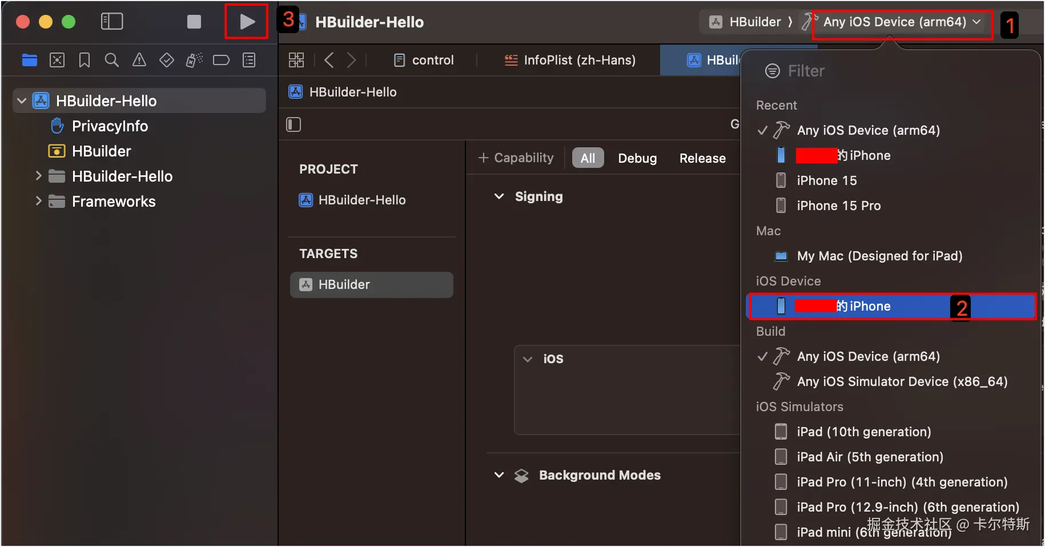This screenshot has width=1045, height=547.
Task: Collapse the Signing section
Action: [x=499, y=196]
